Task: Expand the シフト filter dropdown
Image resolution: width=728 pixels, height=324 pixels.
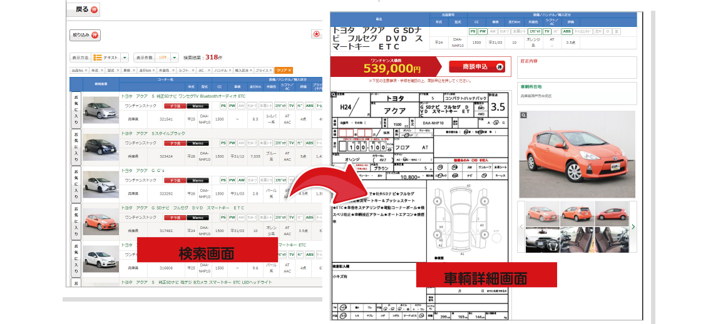Action: (186, 71)
